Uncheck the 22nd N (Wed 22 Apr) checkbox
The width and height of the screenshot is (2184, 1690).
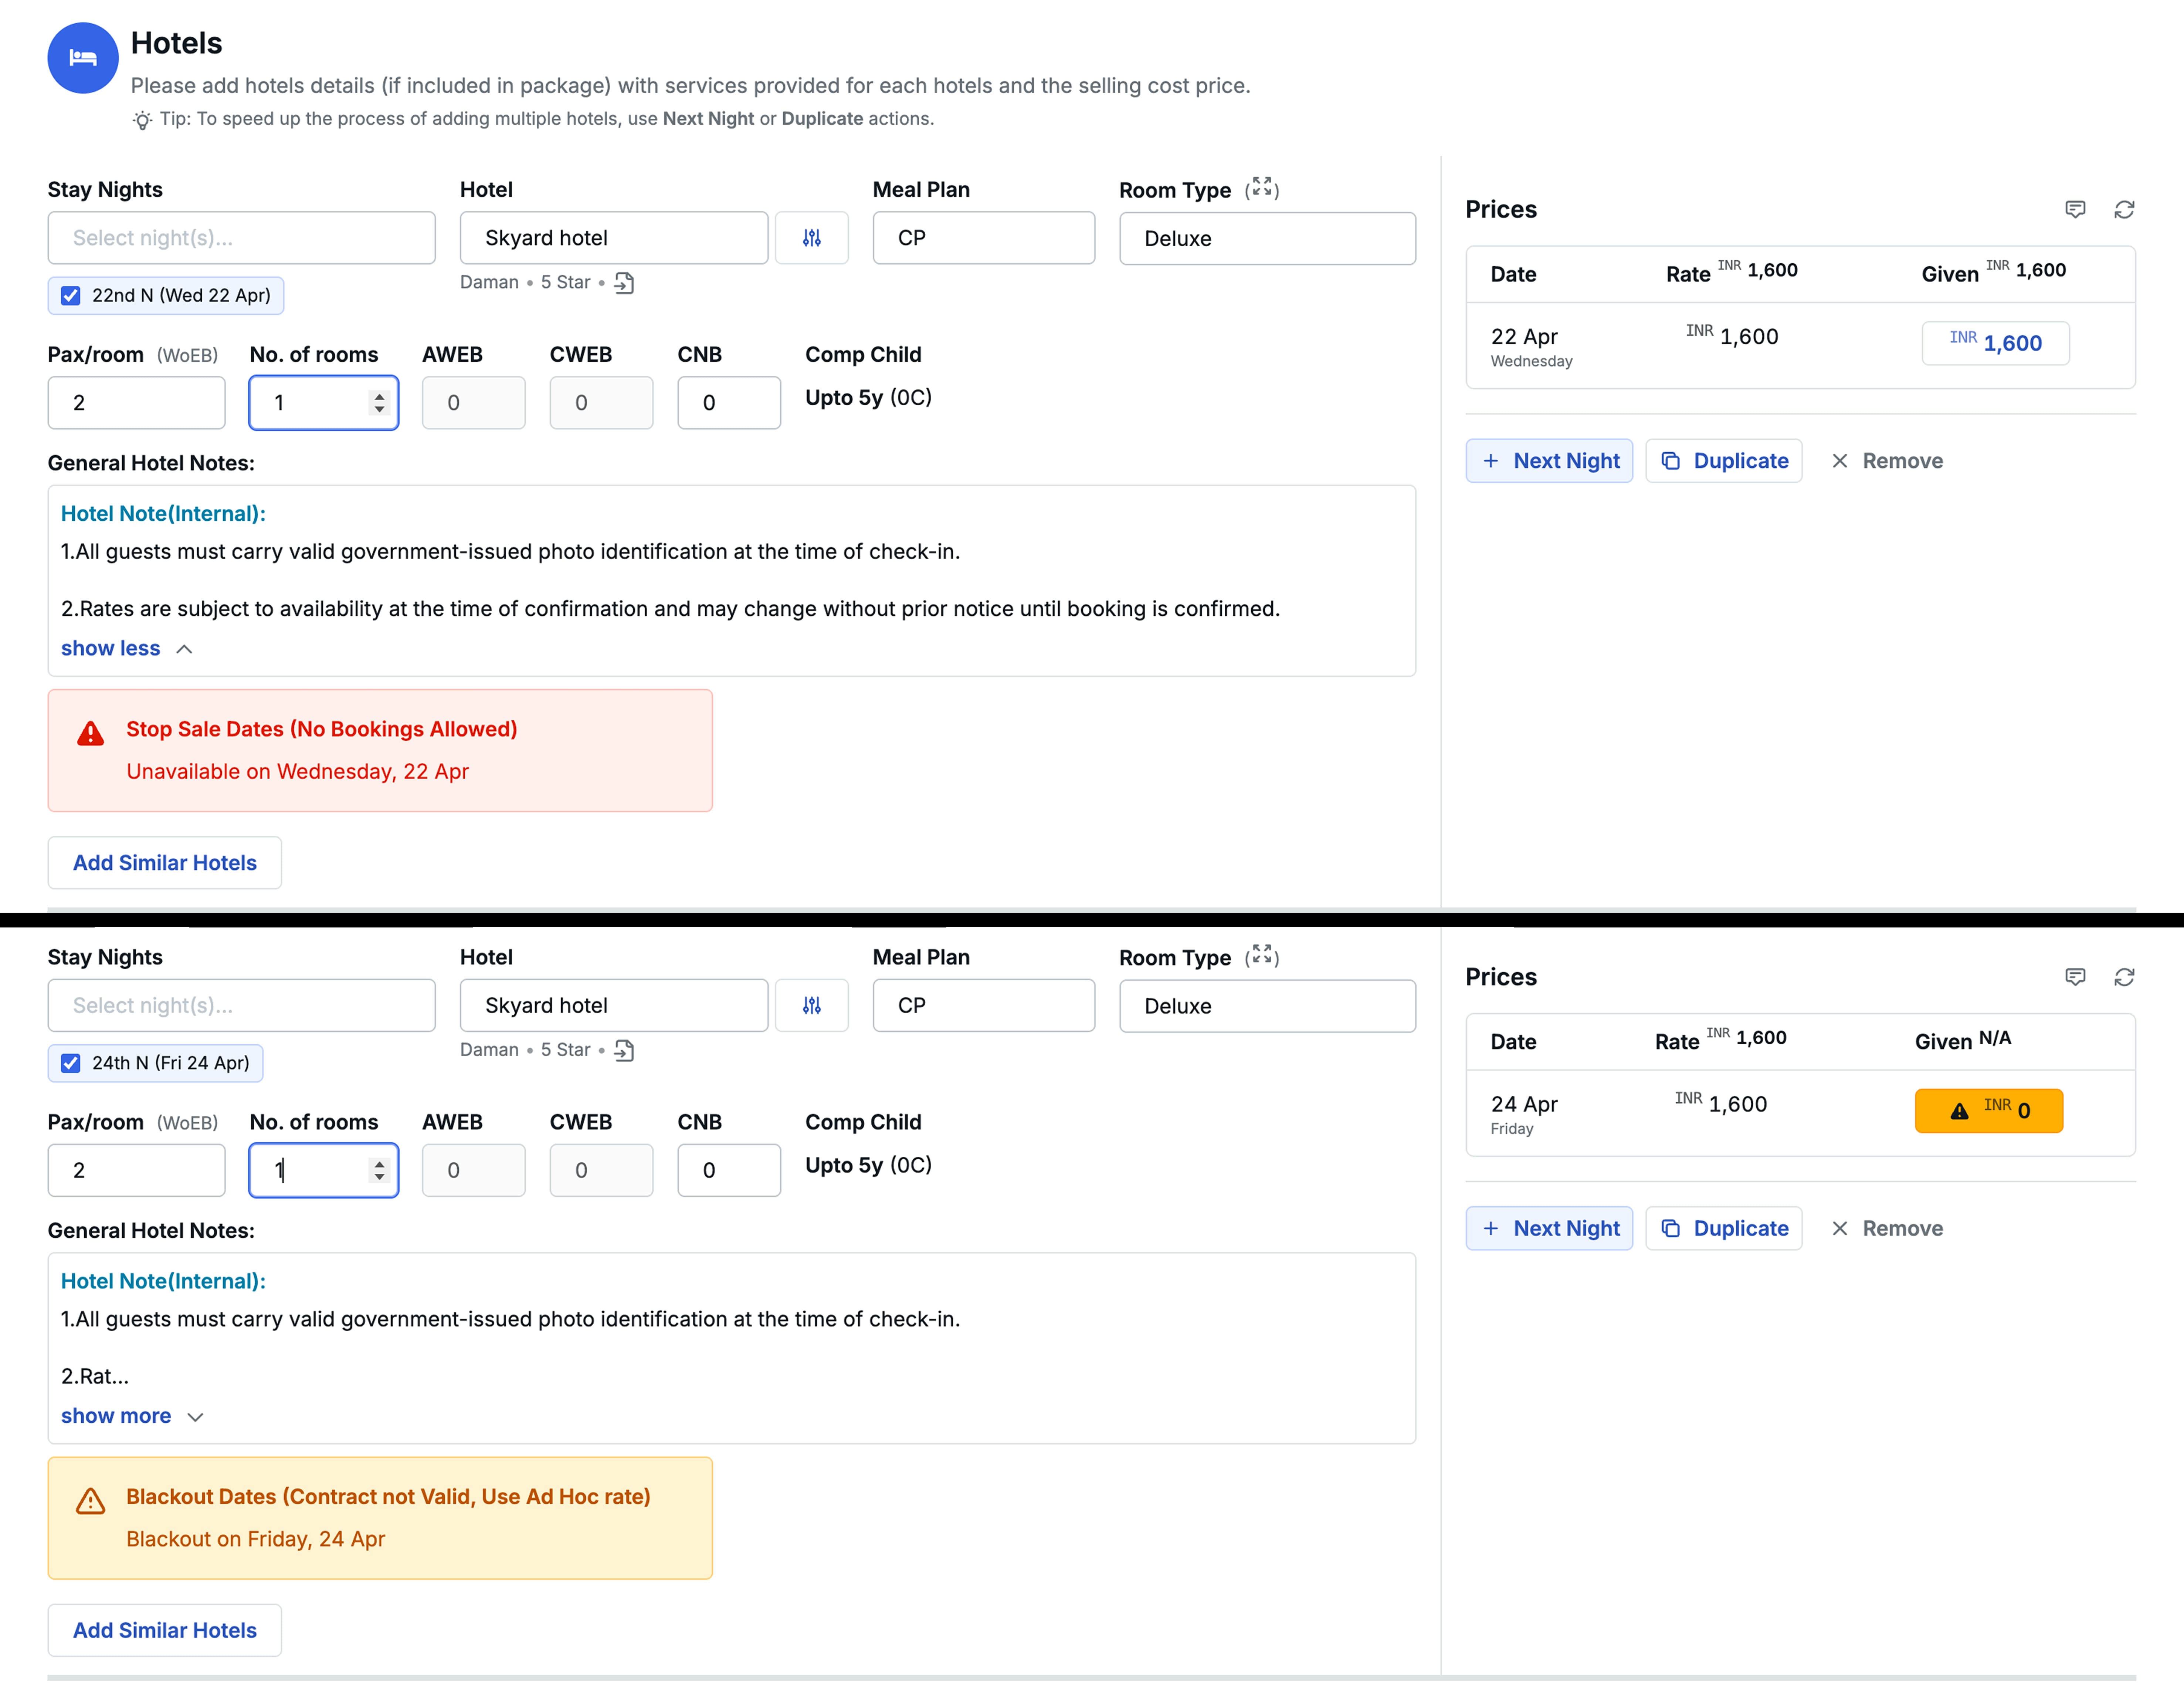coord(71,296)
